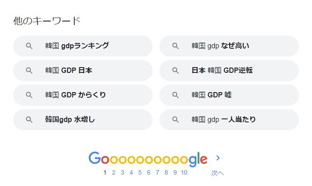This screenshot has width=312, height=186.
Task: Select related search 韓国 gdpランキング
Action: point(83,46)
